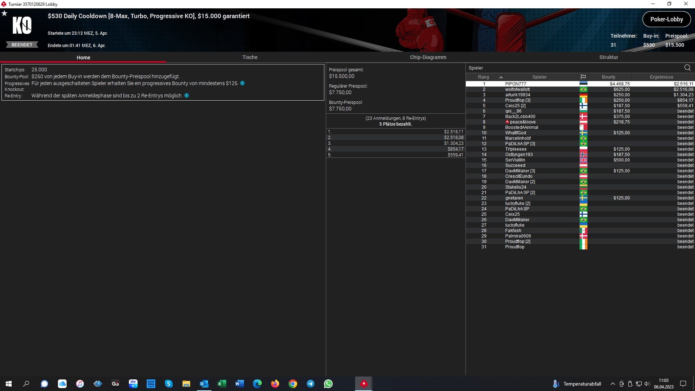Screen dimensions: 695x391
Task: Click the Poker-Lobby button
Action: 666,19
